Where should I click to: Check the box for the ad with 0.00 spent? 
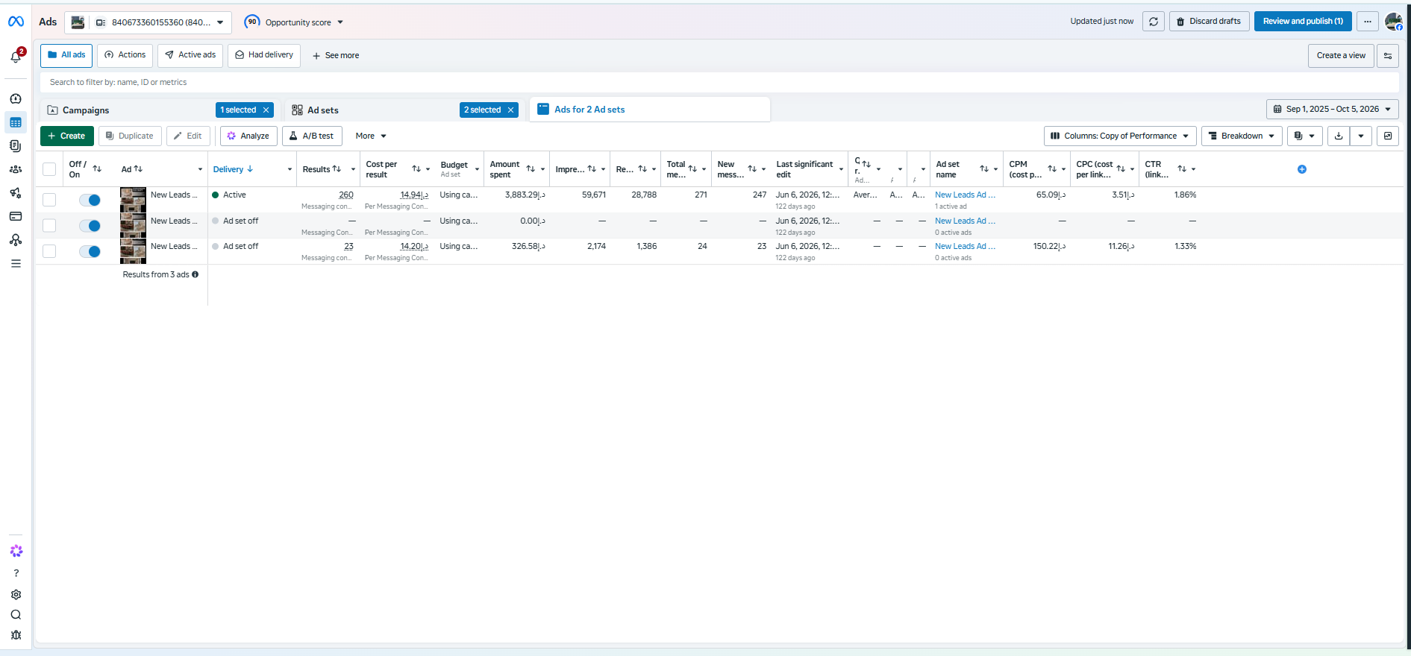coord(49,225)
